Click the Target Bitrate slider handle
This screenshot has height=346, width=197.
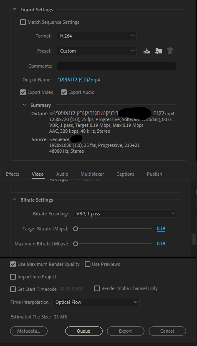pyautogui.click(x=76, y=229)
